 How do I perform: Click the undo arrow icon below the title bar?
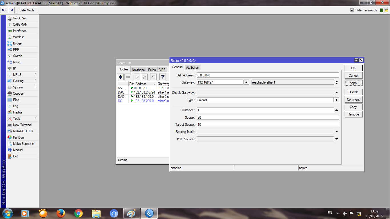click(x=4, y=10)
